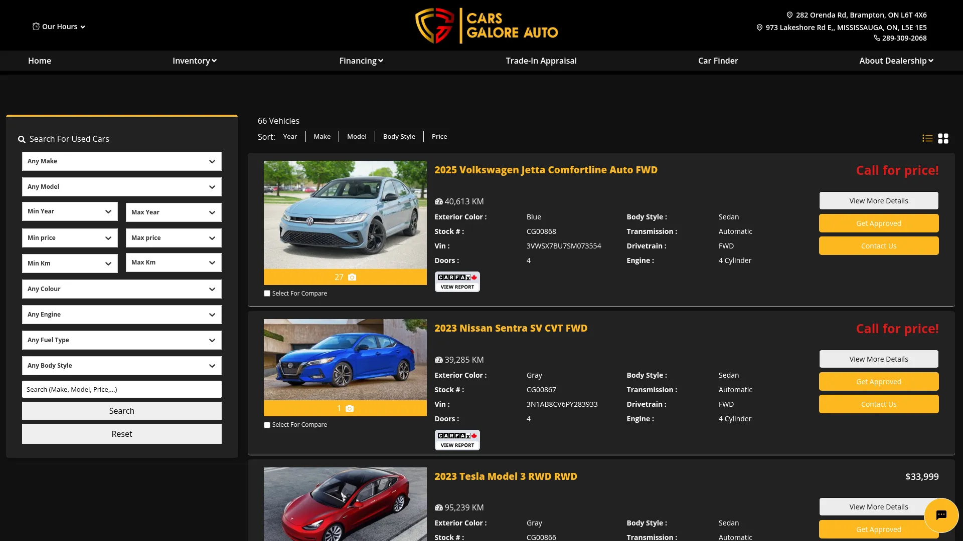Open the Financing menu

[x=361, y=61]
